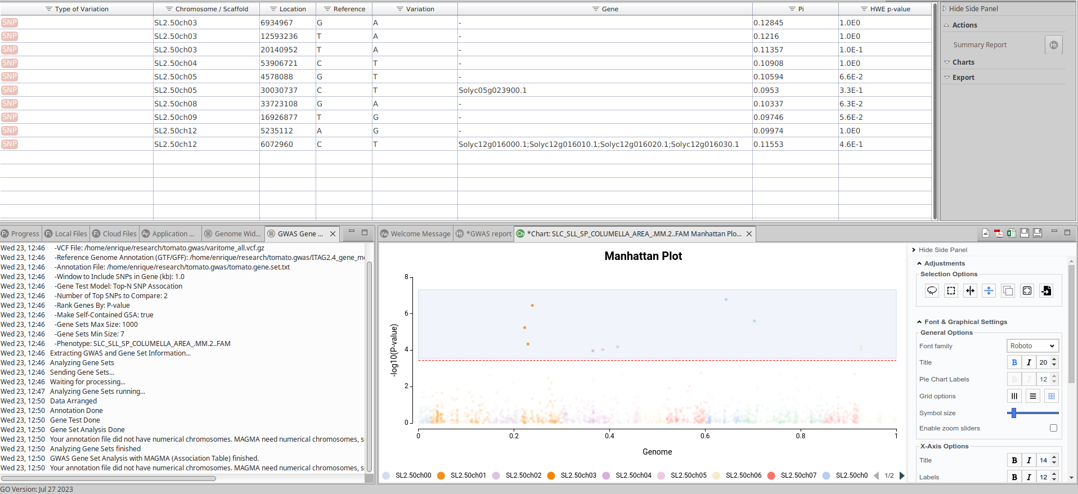Viewport: 1078px width, 494px height.
Task: Go to next legend page arrow
Action: pyautogui.click(x=902, y=475)
